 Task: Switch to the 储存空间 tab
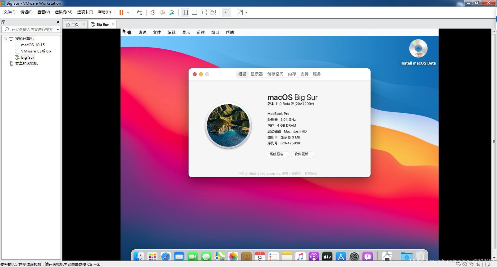point(275,74)
